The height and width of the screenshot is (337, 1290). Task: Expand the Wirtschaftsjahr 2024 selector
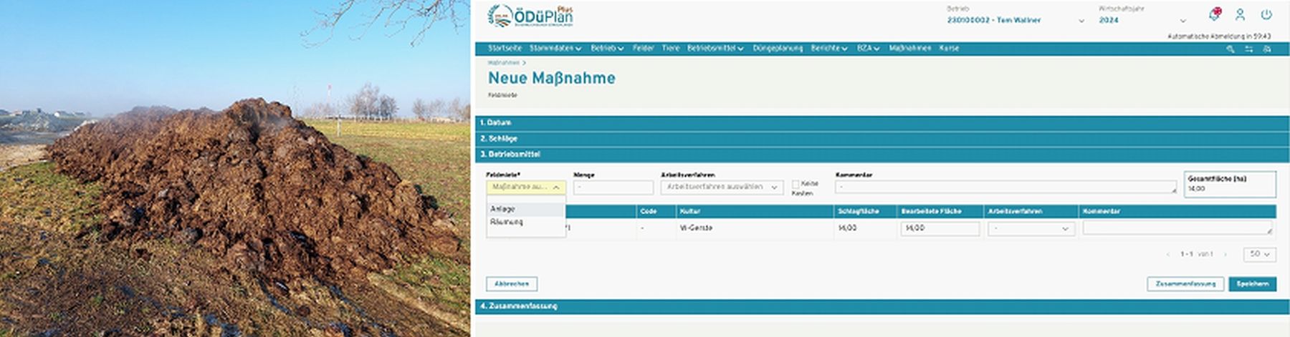(x=1142, y=20)
